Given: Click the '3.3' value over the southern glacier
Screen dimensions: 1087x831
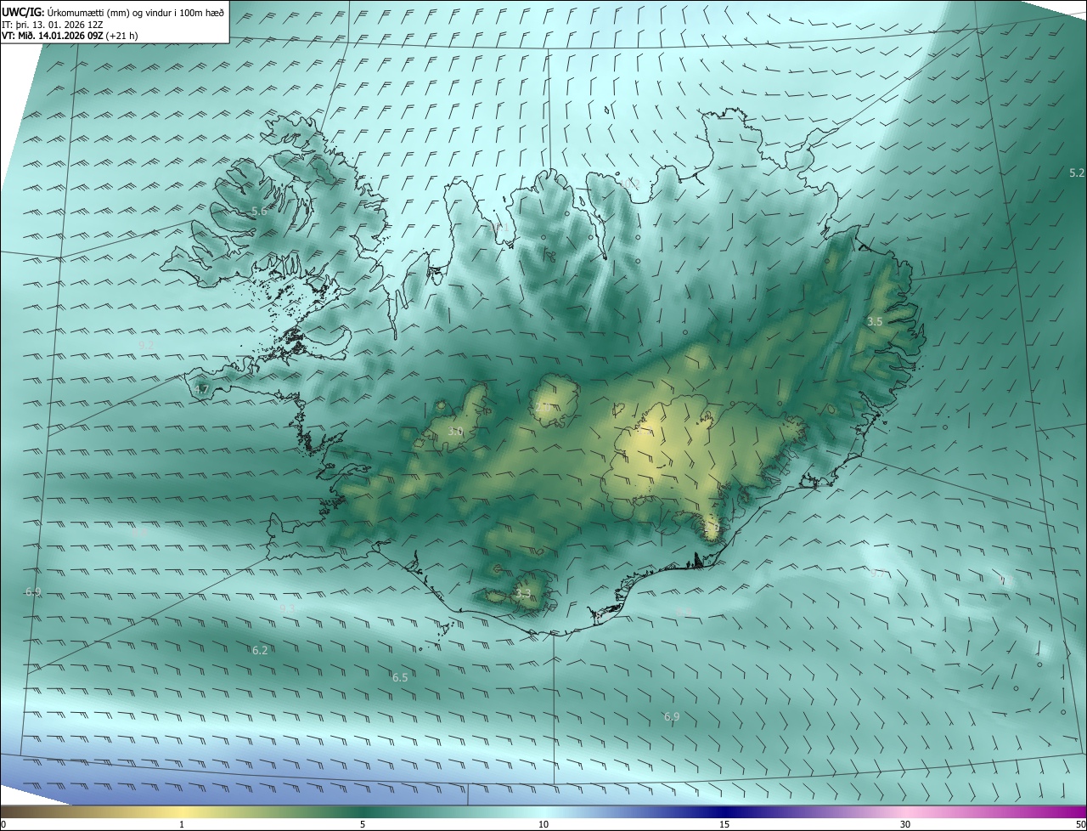Looking at the screenshot, I should point(523,594).
